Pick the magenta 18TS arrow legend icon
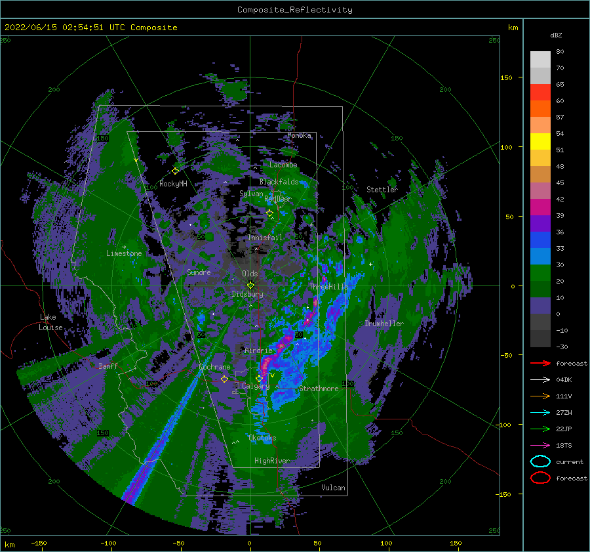590x552 pixels. [x=540, y=445]
